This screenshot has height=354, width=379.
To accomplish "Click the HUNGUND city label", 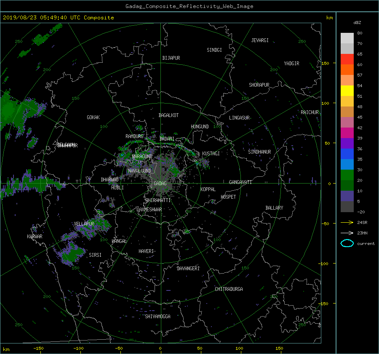I will click(x=200, y=127).
